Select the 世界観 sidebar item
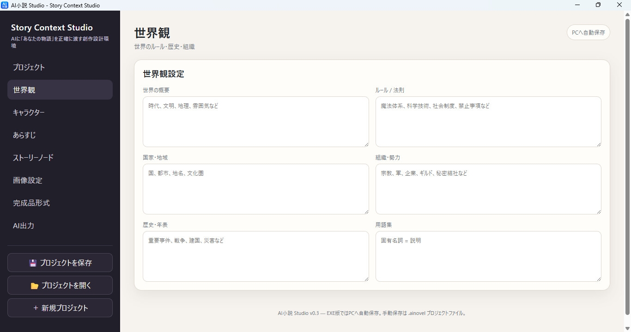The height and width of the screenshot is (332, 631). pos(60,90)
